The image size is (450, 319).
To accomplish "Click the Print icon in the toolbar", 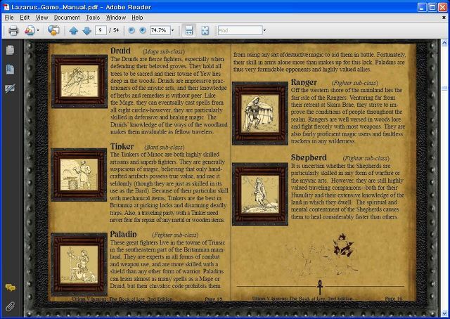I will pyautogui.click(x=13, y=30).
